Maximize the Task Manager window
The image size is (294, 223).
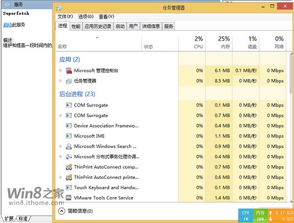point(272,6)
